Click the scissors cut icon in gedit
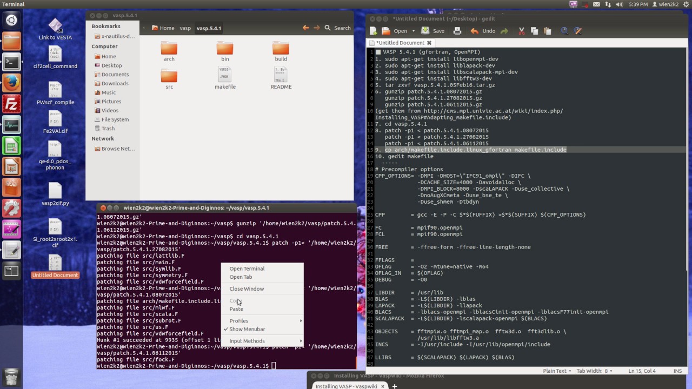 [x=522, y=31]
